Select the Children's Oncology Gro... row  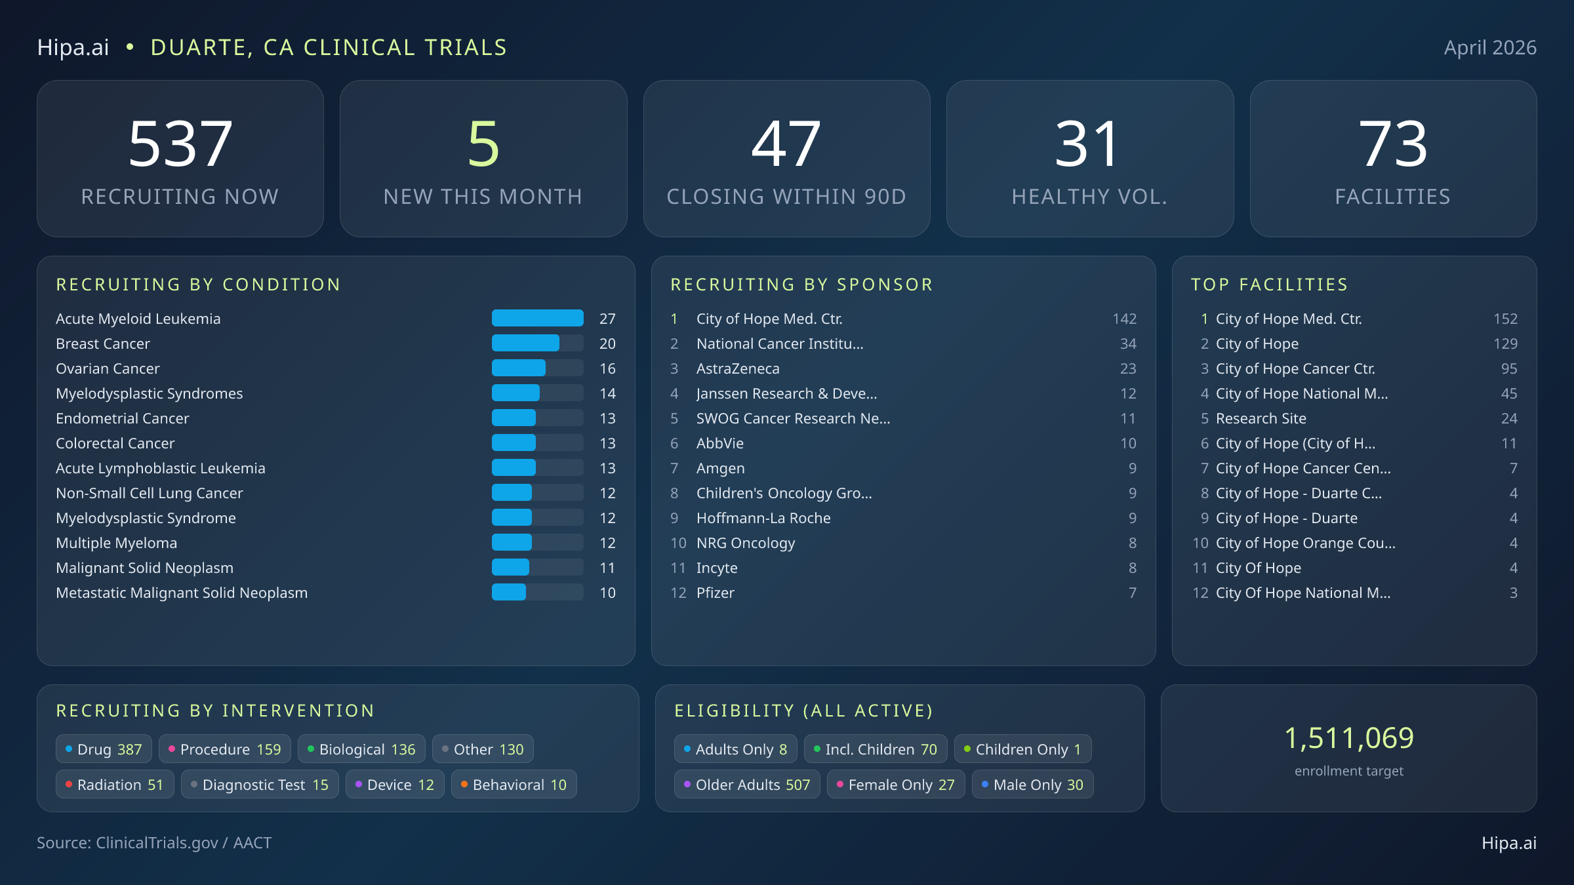903,492
